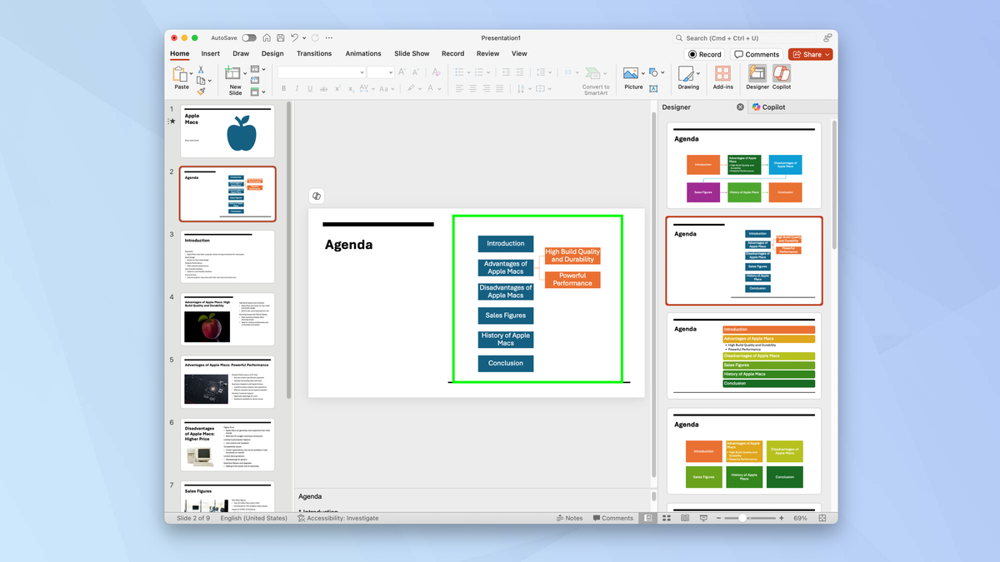Screen dimensions: 1000x562
Task: Launch the Designer pane from the ribbon
Action: point(757,75)
